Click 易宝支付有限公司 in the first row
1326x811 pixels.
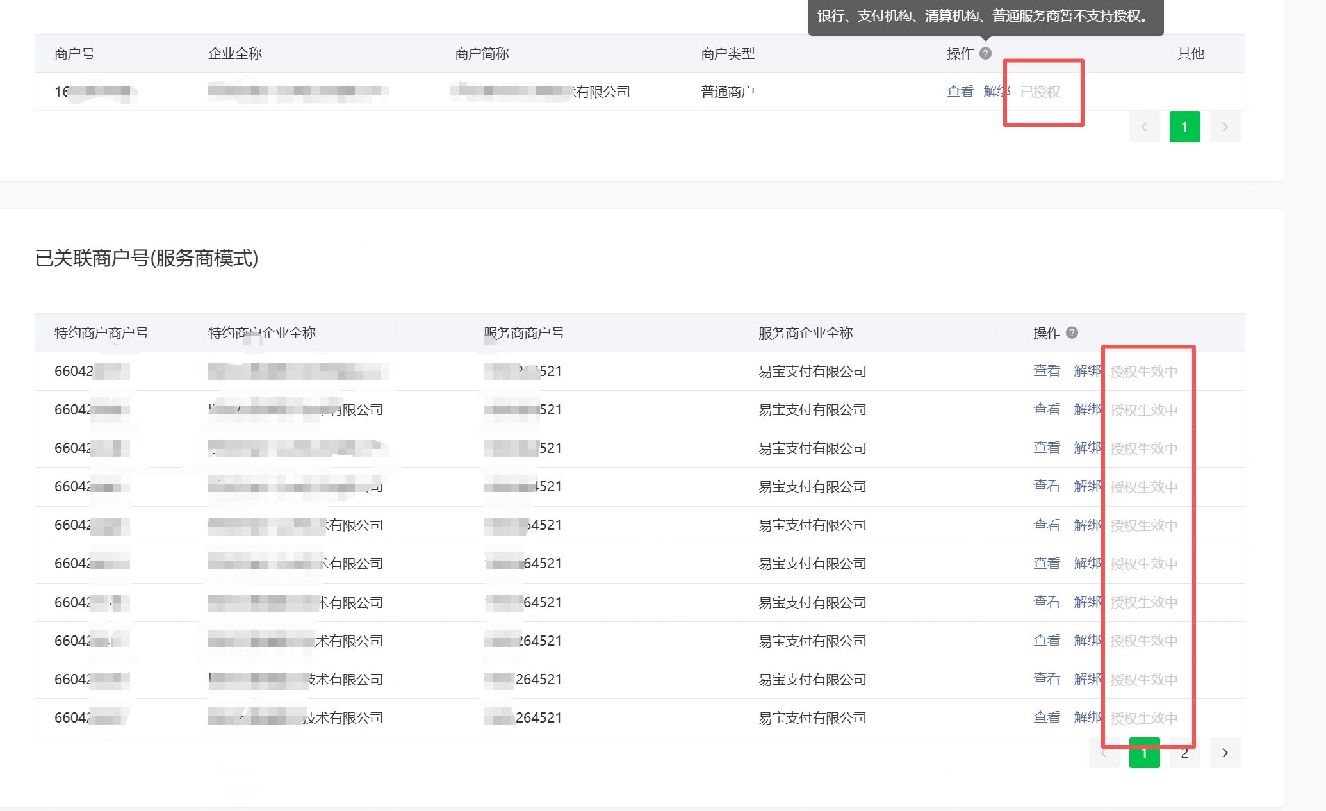coord(812,372)
